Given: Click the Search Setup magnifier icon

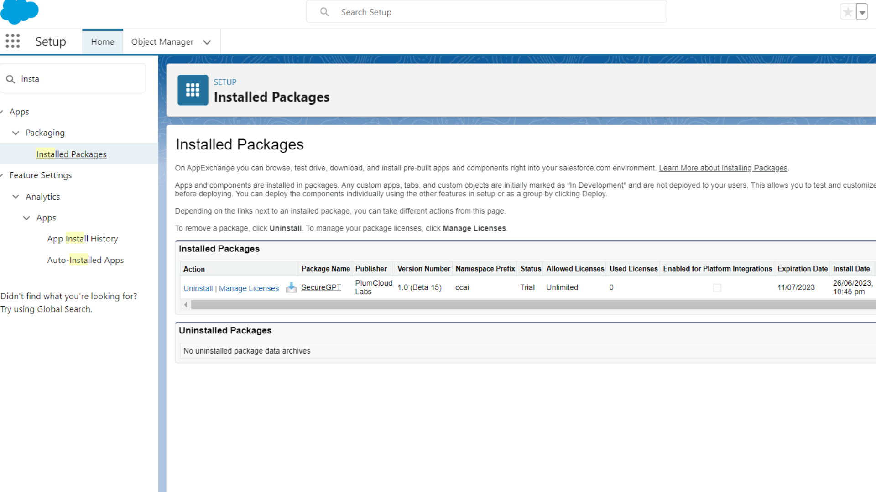Looking at the screenshot, I should (x=324, y=12).
